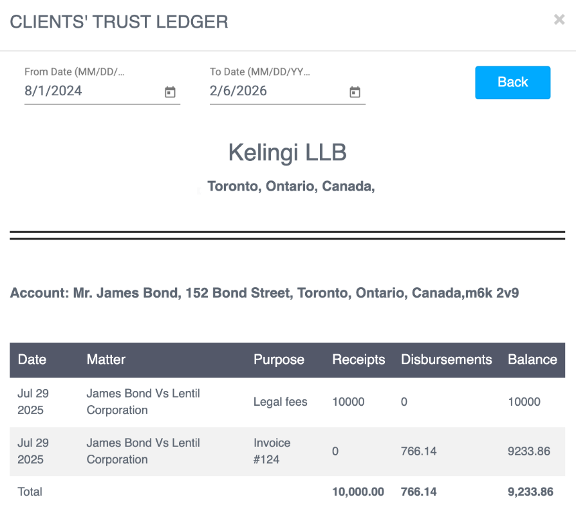Click the 9,233.86 total balance value
The height and width of the screenshot is (523, 576).
tap(530, 492)
